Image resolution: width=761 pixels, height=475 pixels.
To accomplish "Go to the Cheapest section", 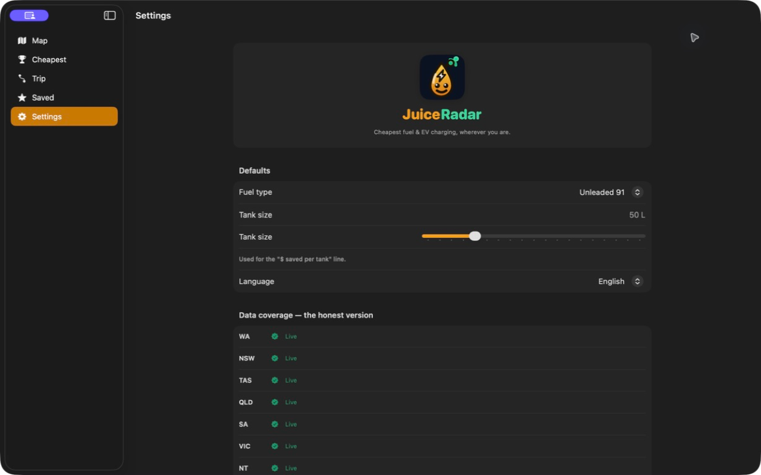I will (64, 60).
